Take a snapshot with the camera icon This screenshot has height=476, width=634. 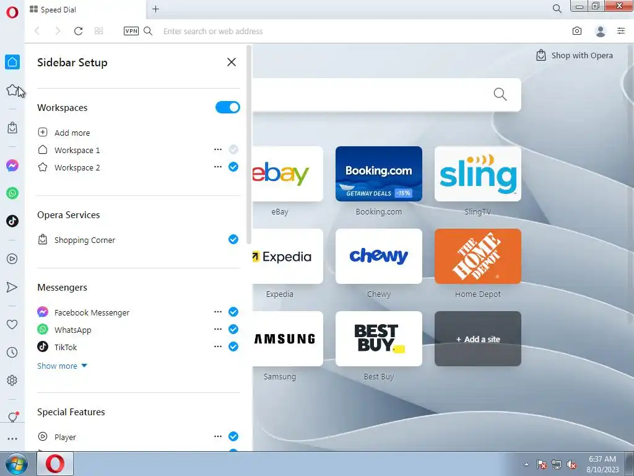[577, 31]
